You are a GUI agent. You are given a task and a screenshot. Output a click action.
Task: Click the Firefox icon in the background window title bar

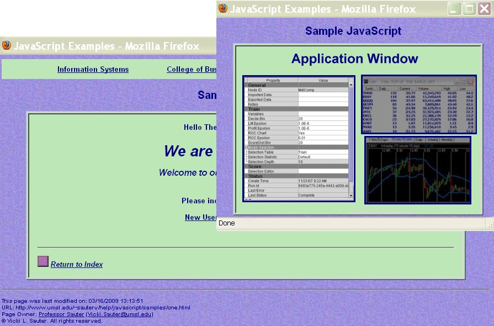pyautogui.click(x=7, y=46)
